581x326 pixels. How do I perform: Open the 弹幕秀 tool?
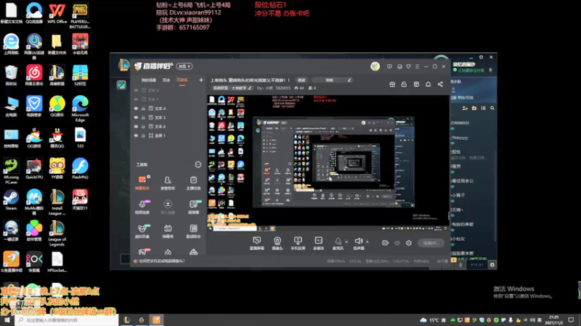point(168,231)
